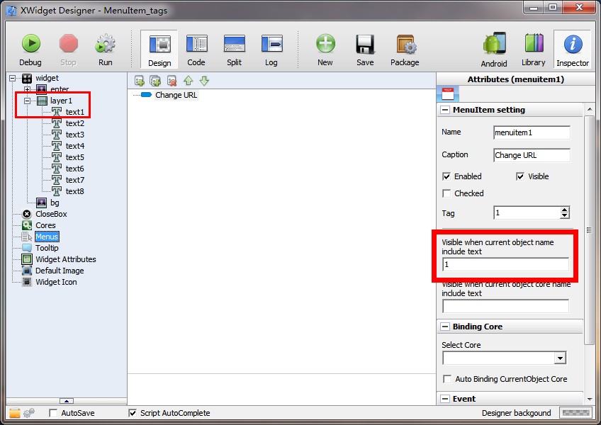
Task: Collapse the Event section
Action: point(445,399)
